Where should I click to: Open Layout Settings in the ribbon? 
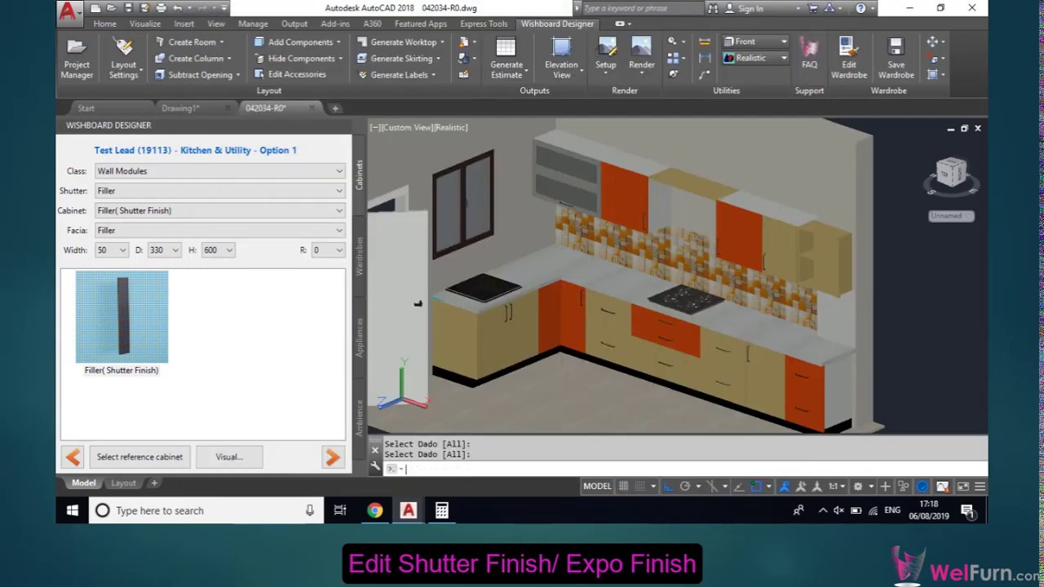pyautogui.click(x=124, y=58)
